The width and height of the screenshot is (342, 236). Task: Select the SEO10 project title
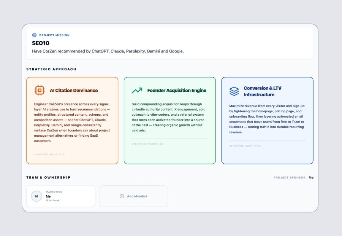41,43
